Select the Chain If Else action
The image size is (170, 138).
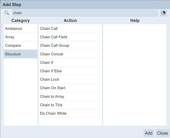70,71
